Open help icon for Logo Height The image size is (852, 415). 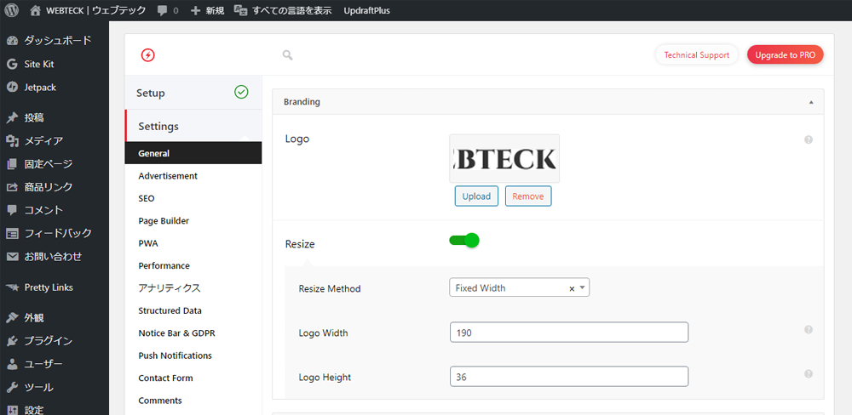[x=808, y=374]
